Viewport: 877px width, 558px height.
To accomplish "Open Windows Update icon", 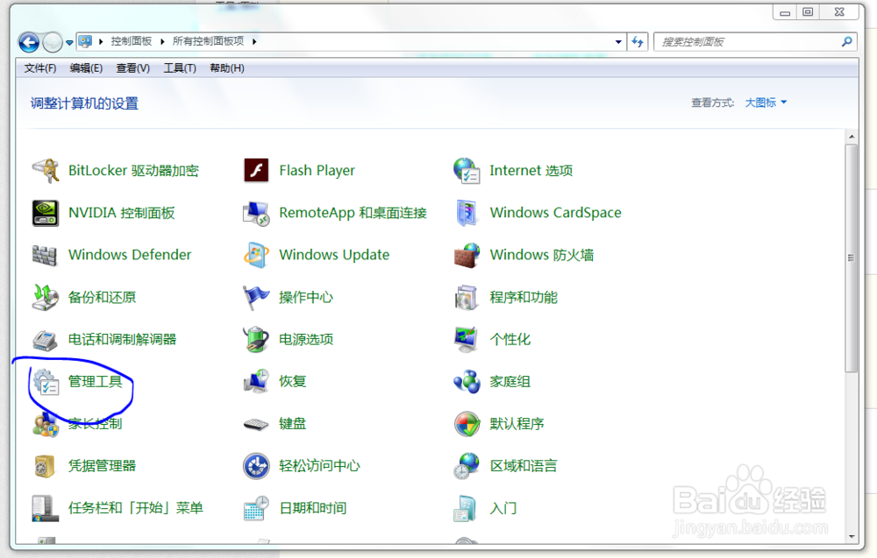I will (x=256, y=255).
